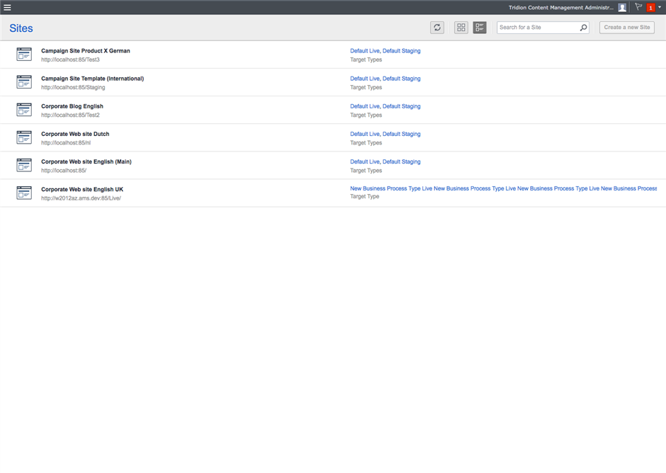This screenshot has height=473, width=666.
Task: Click Corporate Web site English UK icon
Action: 24,193
